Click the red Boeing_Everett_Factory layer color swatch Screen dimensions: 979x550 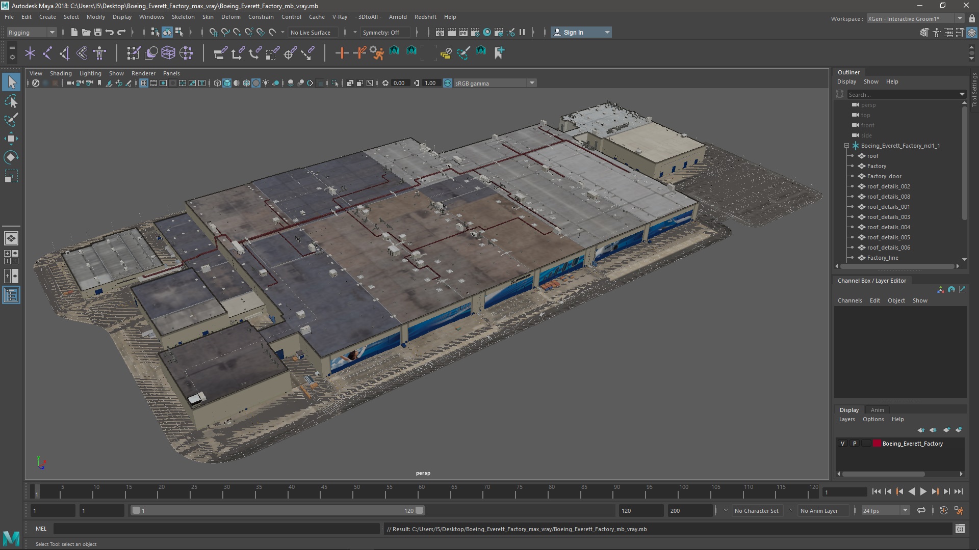tap(877, 444)
